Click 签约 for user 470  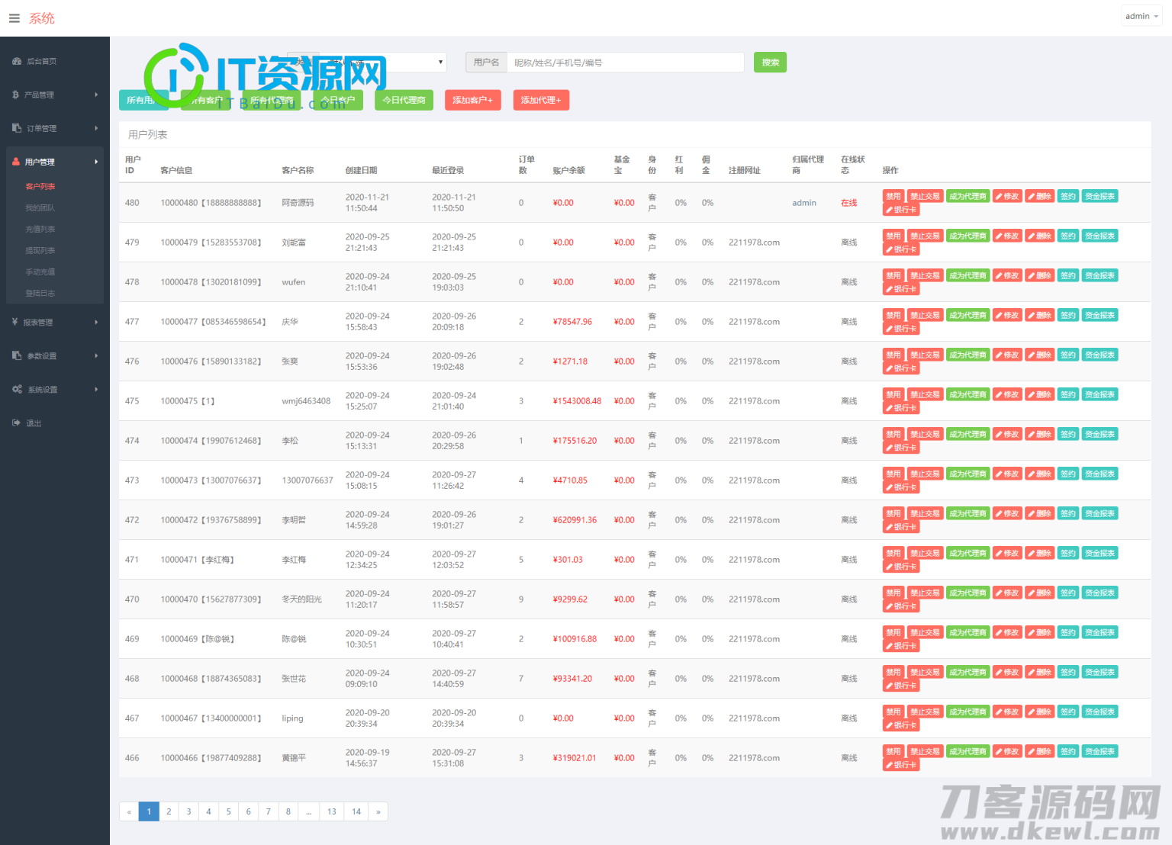[x=1068, y=593]
